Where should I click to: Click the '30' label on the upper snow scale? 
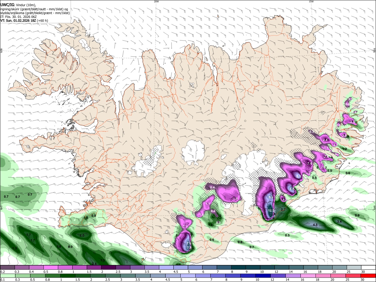tap(363, 272)
